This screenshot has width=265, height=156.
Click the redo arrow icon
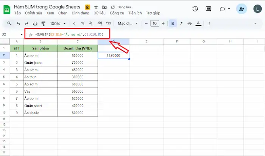click(x=26, y=24)
